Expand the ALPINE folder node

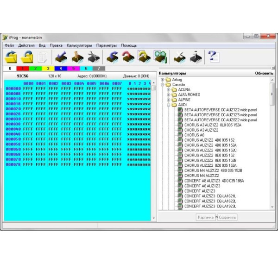[169, 100]
